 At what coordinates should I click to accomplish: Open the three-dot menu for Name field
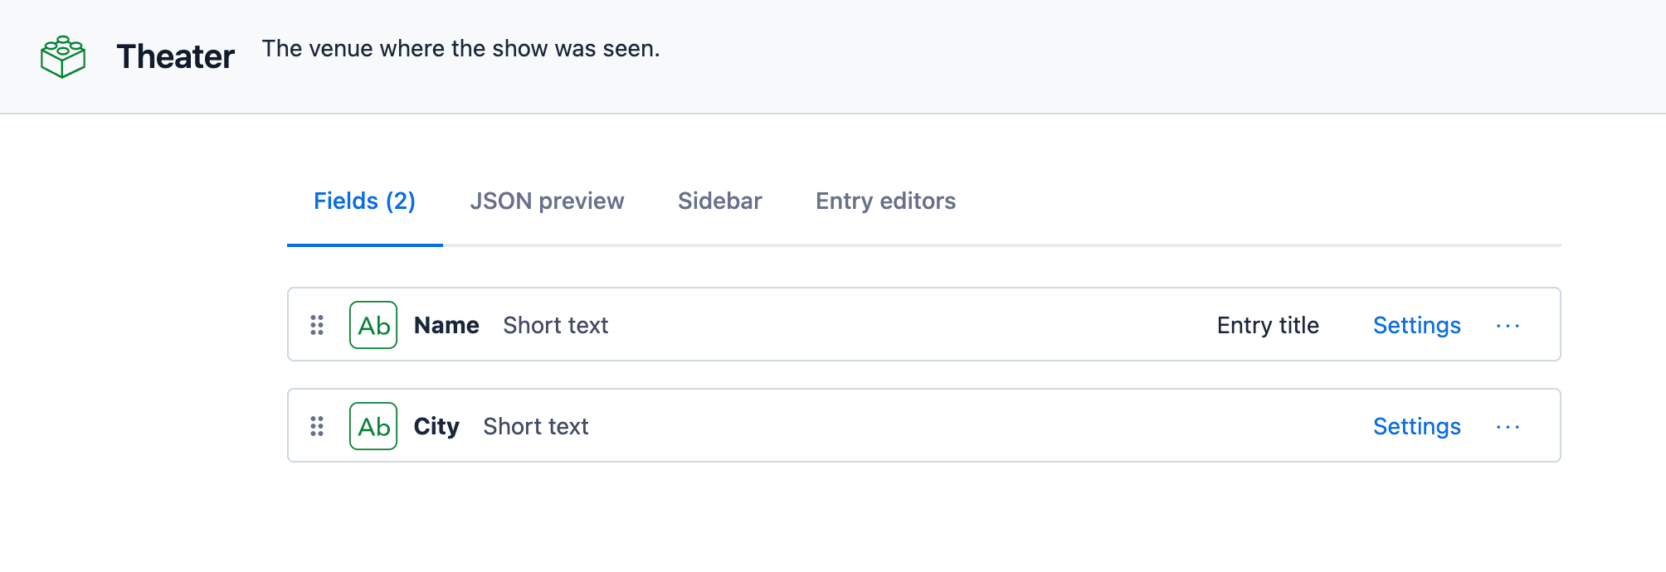(x=1508, y=326)
